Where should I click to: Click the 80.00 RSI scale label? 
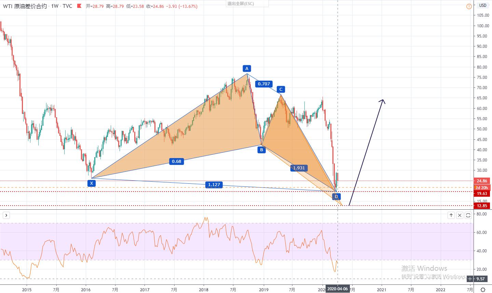pos(481,214)
